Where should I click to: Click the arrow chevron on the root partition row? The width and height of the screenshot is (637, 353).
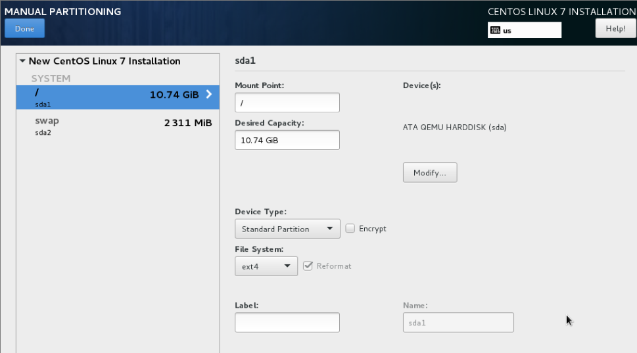point(209,94)
